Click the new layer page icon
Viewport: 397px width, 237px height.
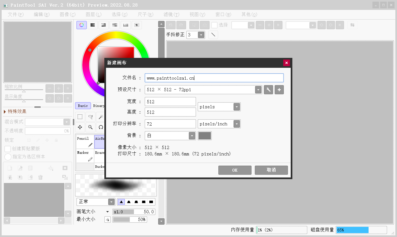coord(10,168)
